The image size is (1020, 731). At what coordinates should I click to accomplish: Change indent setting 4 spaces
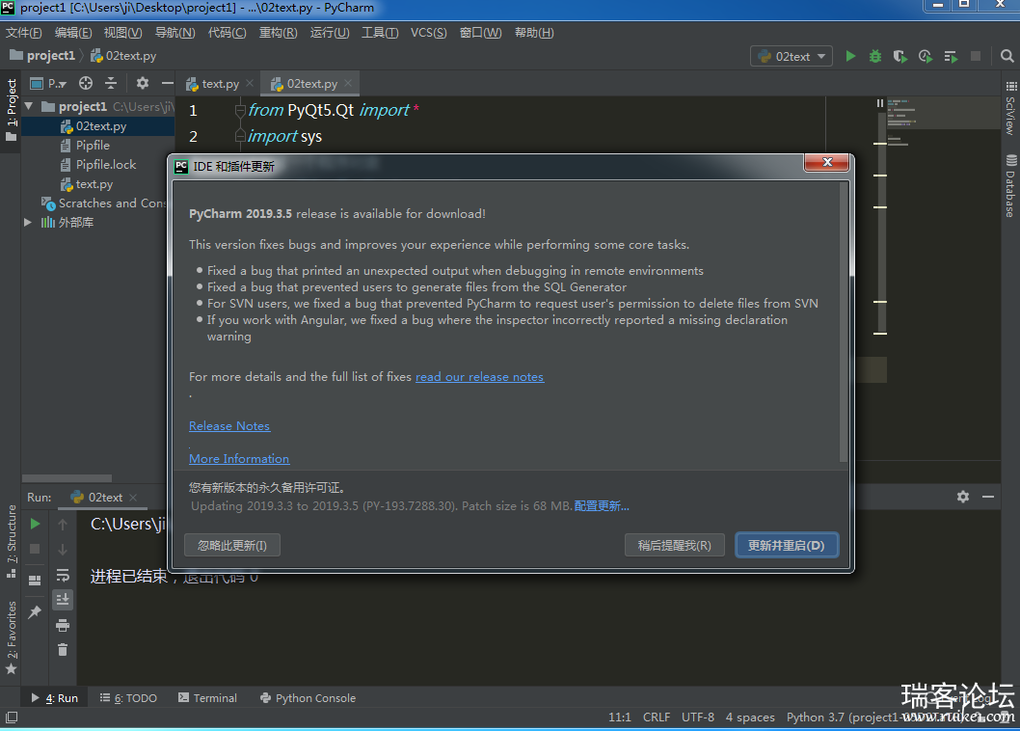point(750,717)
